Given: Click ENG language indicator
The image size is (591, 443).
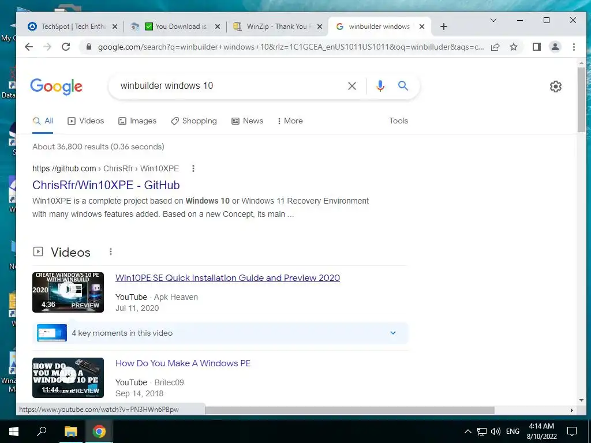Looking at the screenshot, I should coord(513,431).
